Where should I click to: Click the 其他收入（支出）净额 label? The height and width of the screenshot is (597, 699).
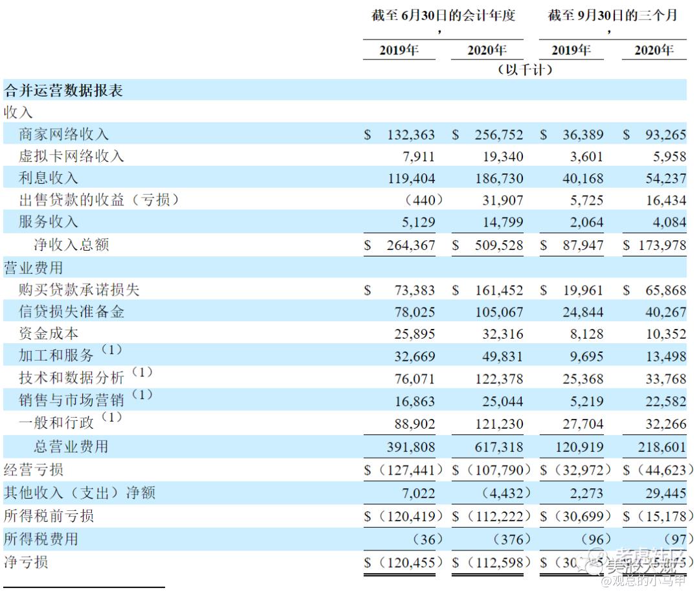(x=80, y=493)
